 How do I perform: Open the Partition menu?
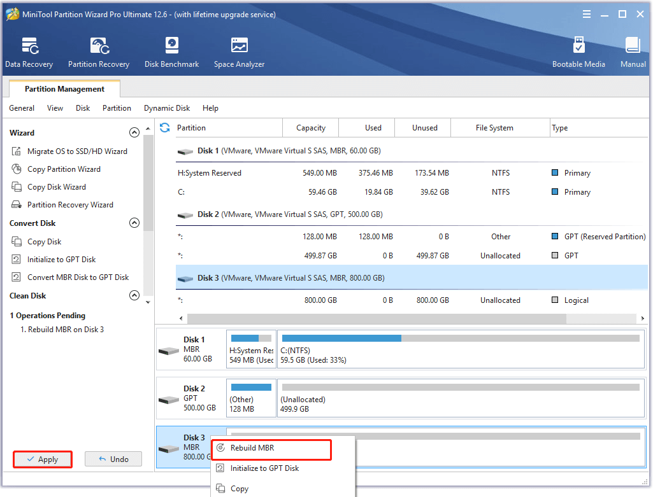pyautogui.click(x=117, y=108)
